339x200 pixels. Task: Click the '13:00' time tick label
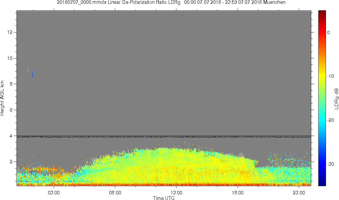(176, 193)
